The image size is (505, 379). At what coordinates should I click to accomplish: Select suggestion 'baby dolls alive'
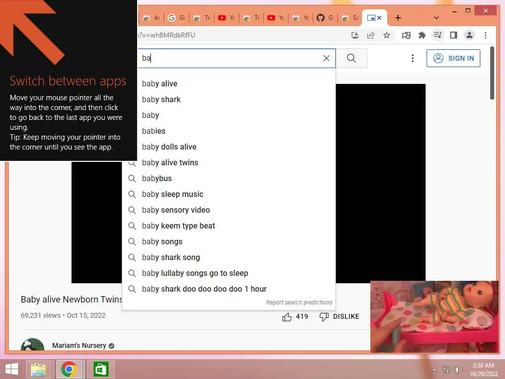(x=229, y=147)
